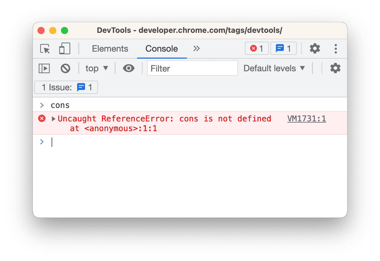Click the red error count badge
Viewport: 380px width, 261px height.
click(257, 49)
